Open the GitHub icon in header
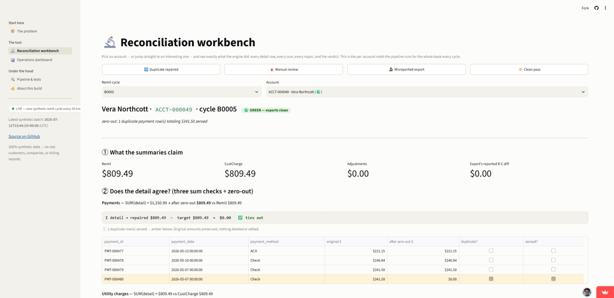Image resolution: width=614 pixels, height=298 pixels. [596, 8]
